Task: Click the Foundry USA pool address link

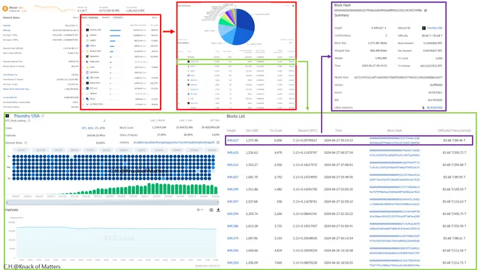Action: tap(174, 143)
